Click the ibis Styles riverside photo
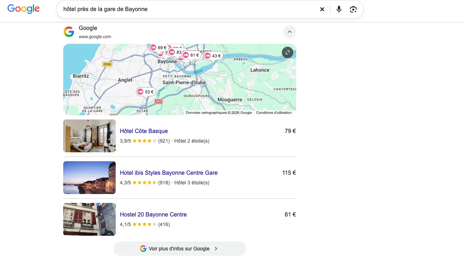This screenshot has width=464, height=260. pos(89,178)
